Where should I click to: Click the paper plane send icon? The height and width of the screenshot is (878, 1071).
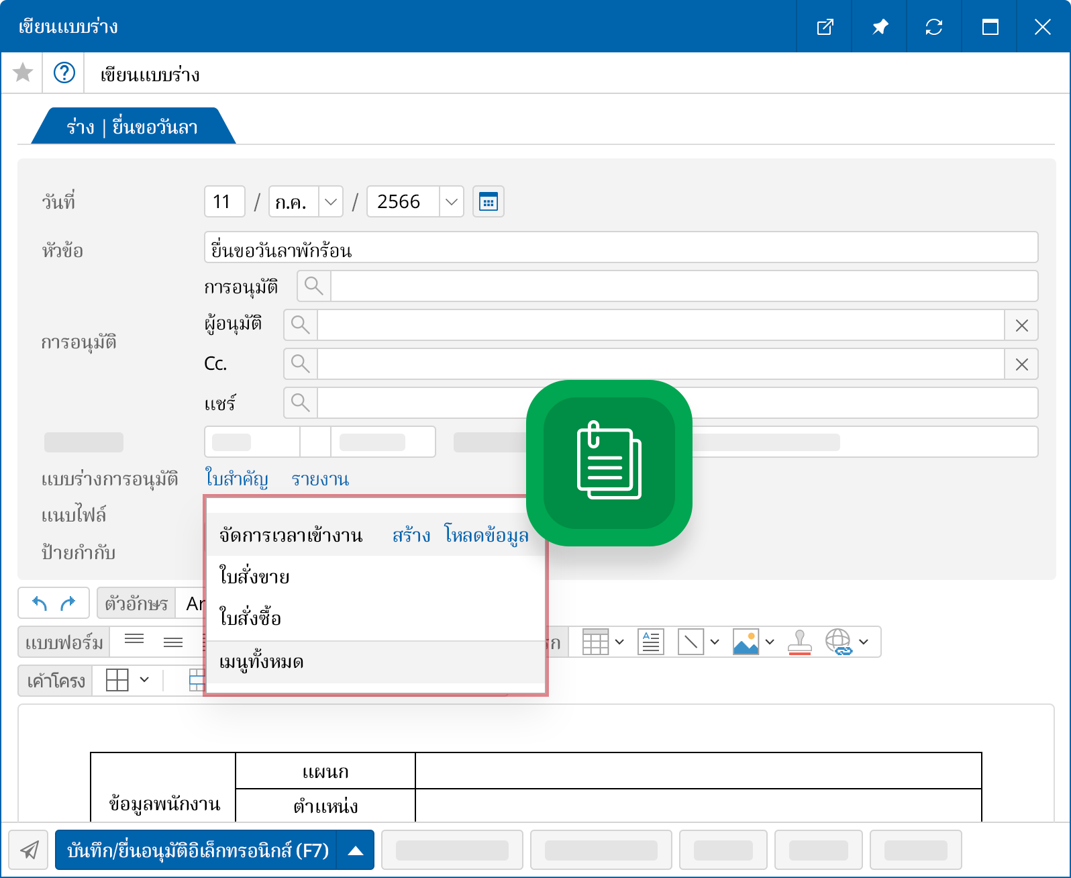[29, 850]
